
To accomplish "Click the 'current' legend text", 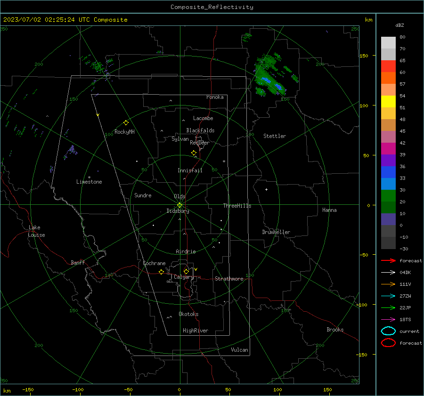I will [409, 331].
